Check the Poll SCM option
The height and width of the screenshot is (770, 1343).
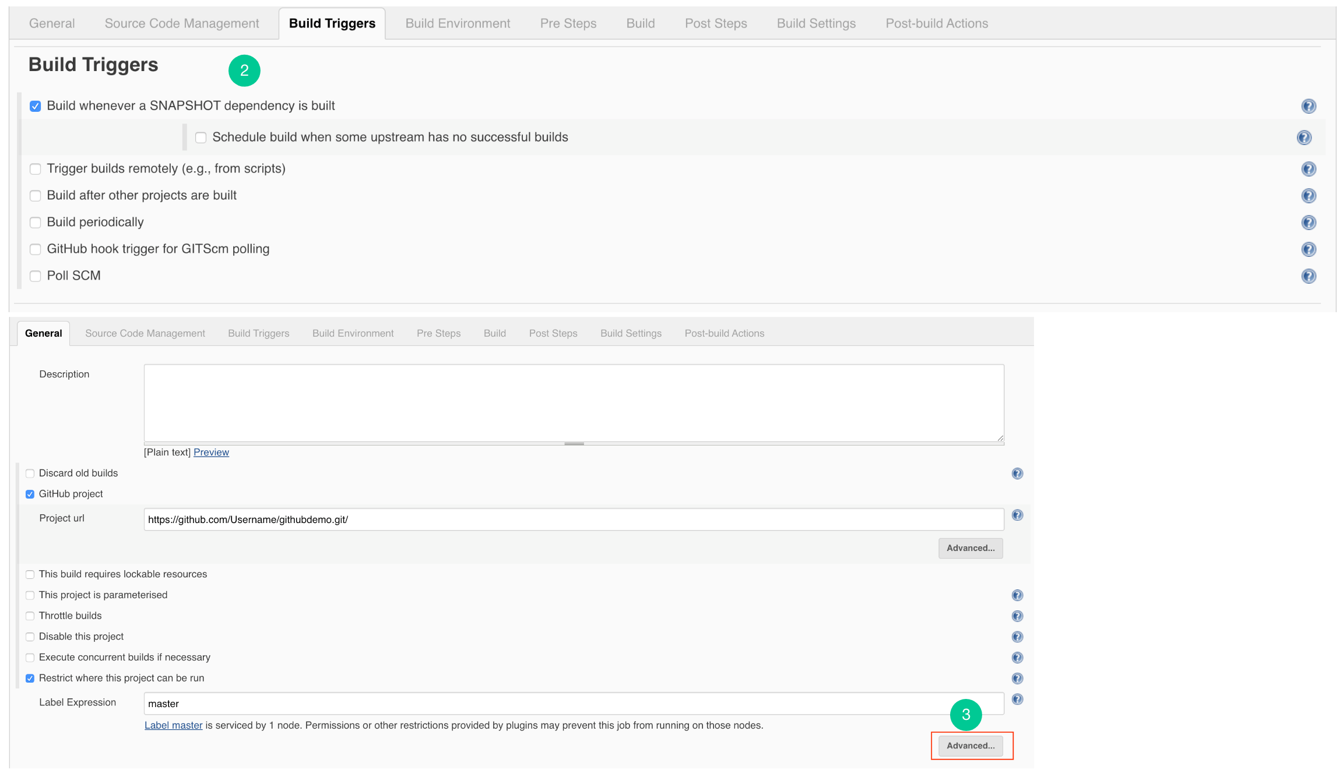pos(36,275)
